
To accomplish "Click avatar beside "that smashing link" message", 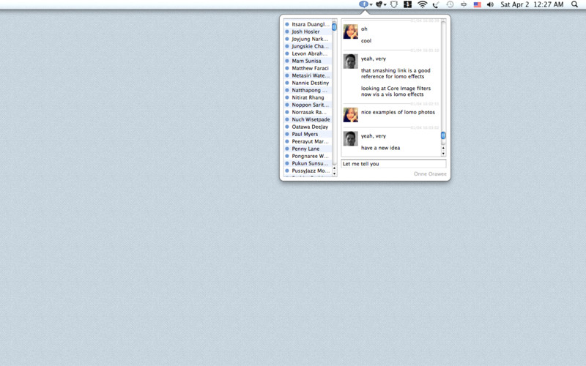I will 351,61.
